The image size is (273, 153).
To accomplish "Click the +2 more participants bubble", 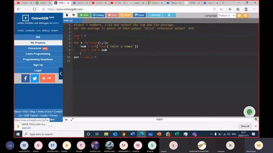I will click(x=10, y=145).
